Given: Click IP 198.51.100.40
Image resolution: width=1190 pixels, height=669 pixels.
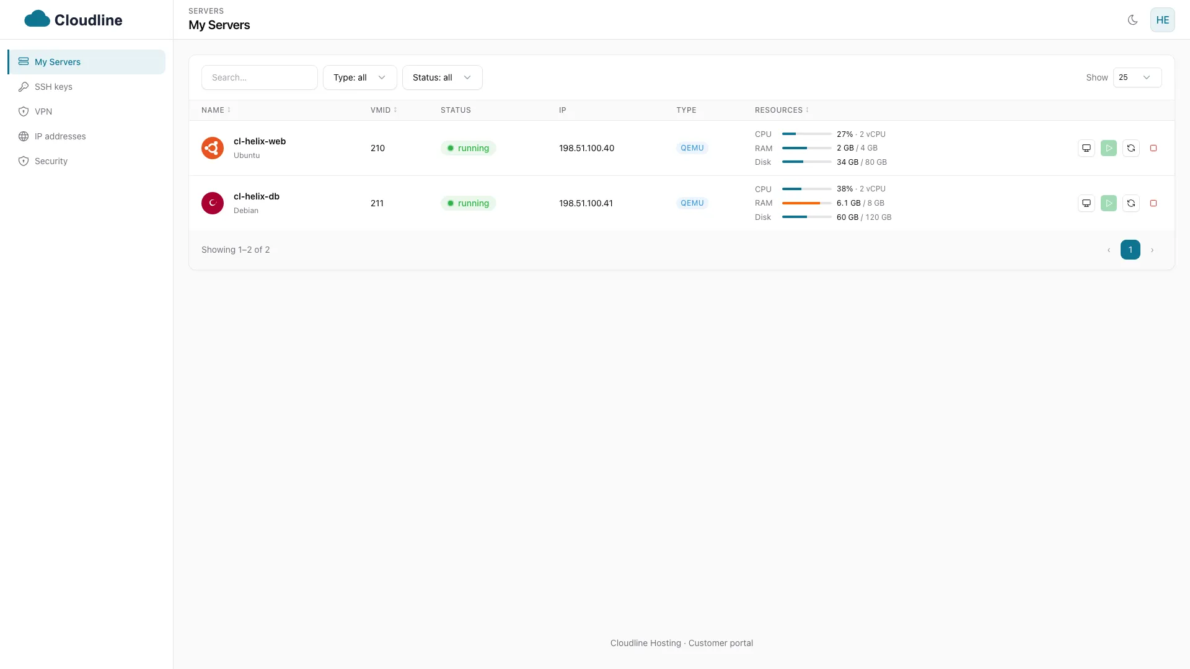Looking at the screenshot, I should pyautogui.click(x=586, y=148).
